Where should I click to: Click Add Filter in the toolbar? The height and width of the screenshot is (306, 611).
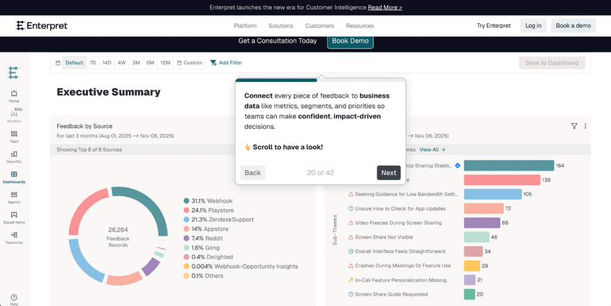click(x=226, y=63)
